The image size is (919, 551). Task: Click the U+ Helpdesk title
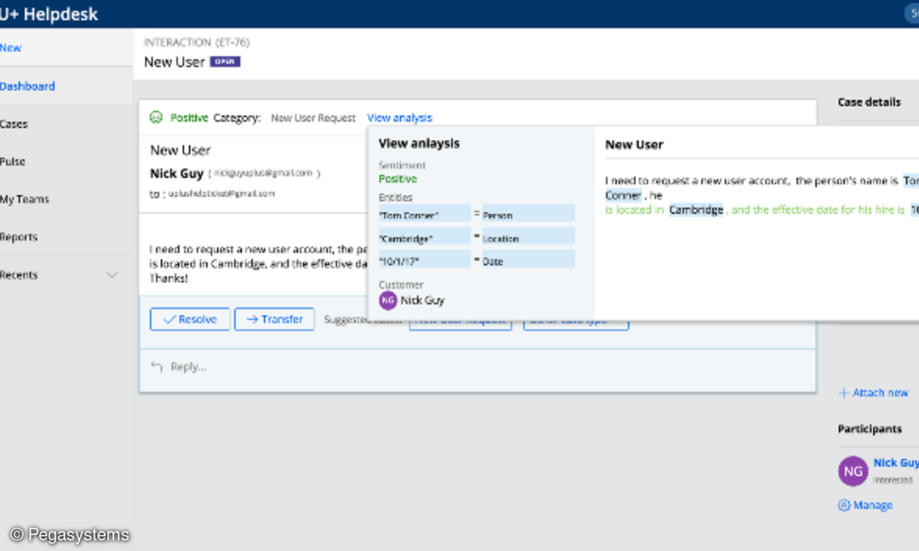pyautogui.click(x=49, y=14)
